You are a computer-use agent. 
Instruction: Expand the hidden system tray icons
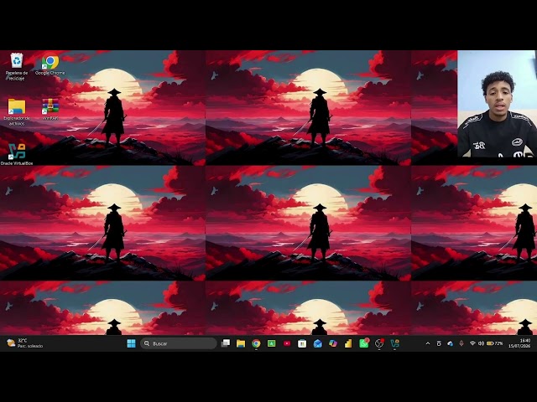[427, 343]
